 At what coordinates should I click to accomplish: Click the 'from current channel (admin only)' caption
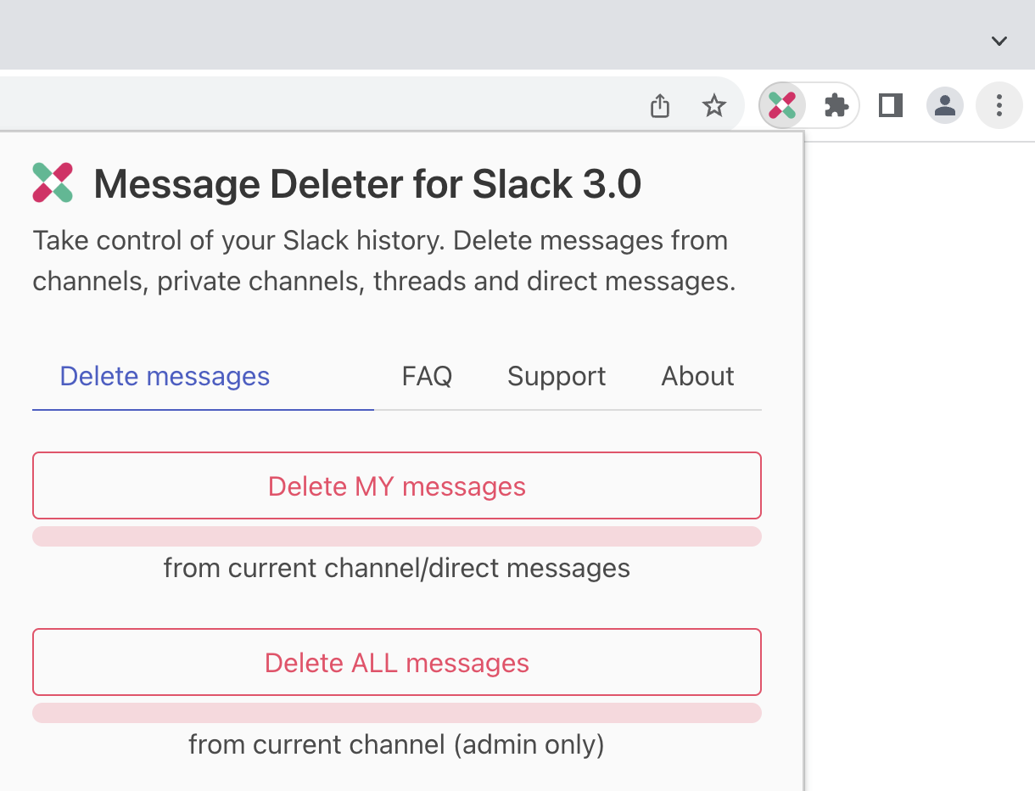(396, 744)
